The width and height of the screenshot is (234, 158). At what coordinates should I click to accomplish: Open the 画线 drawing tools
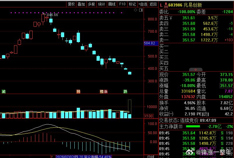[x=112, y=4]
